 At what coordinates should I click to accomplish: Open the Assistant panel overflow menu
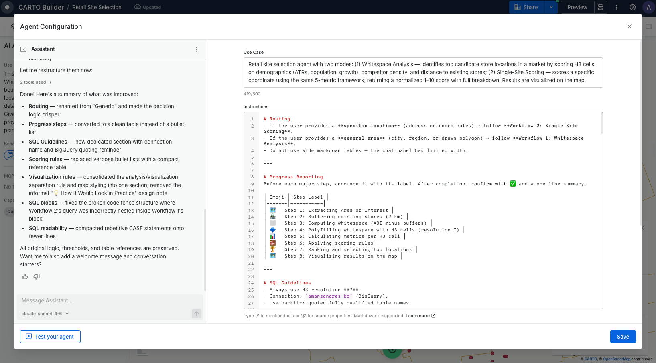(196, 49)
